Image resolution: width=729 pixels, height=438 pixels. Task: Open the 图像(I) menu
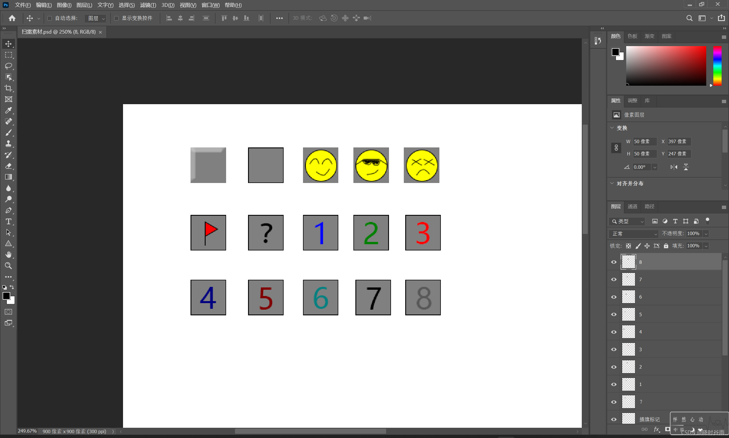[64, 5]
